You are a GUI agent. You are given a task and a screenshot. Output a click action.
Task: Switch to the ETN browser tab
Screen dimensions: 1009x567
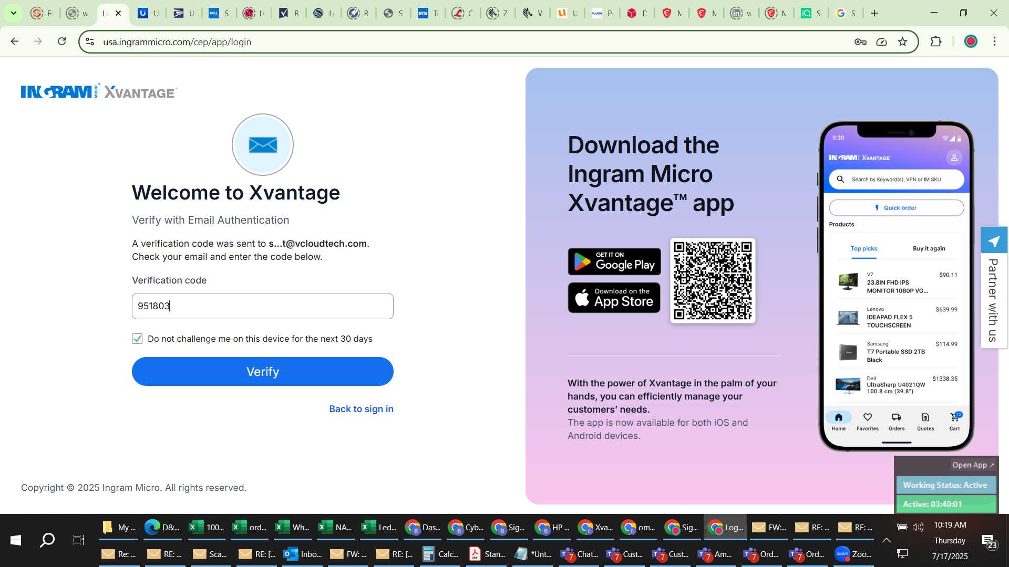click(x=427, y=13)
